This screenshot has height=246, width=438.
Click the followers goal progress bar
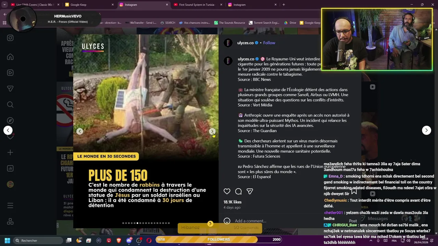[219, 240]
